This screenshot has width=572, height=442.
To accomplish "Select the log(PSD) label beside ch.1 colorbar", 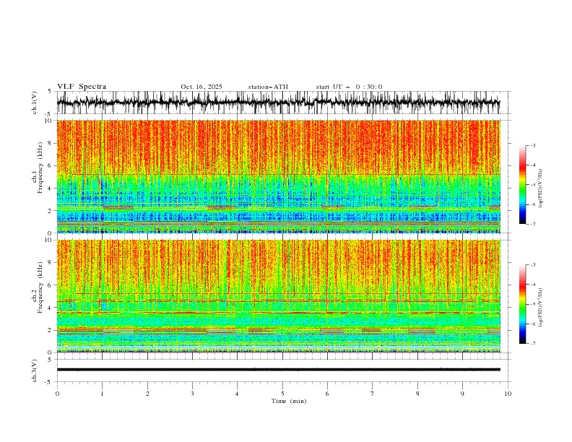I will point(541,188).
